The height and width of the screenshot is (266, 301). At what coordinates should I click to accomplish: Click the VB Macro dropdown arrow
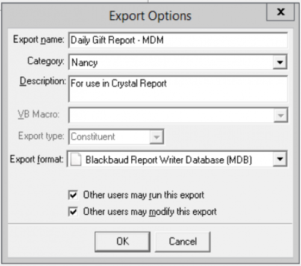(281, 116)
